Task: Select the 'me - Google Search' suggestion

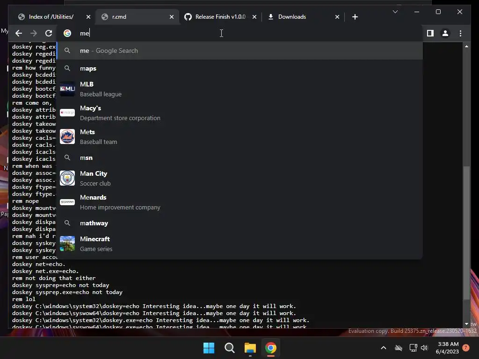Action: click(240, 50)
